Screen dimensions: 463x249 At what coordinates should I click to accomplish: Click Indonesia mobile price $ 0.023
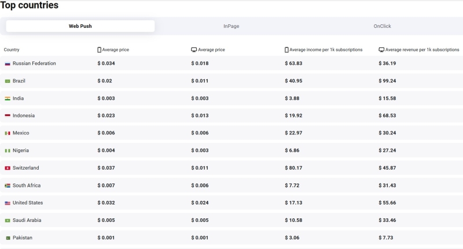click(106, 115)
